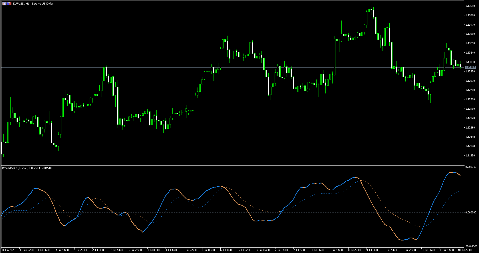Select the 1 Jul 14:00 time axis label
Image resolution: width=479 pixels, height=253 pixels.
click(62, 250)
